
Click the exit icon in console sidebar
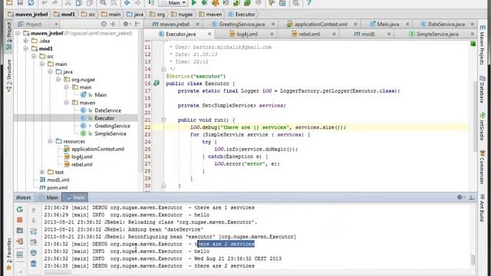point(20,242)
